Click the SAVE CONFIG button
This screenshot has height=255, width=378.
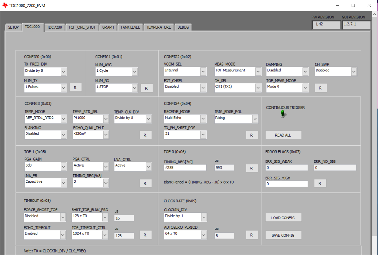coord(283,235)
